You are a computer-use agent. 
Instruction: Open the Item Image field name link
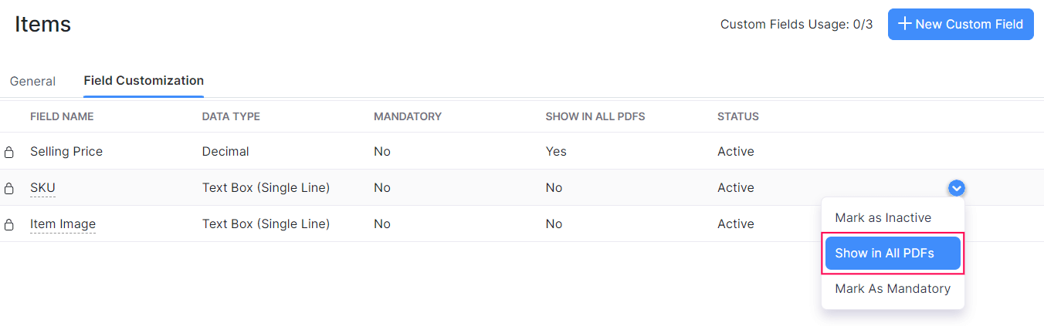click(x=63, y=224)
